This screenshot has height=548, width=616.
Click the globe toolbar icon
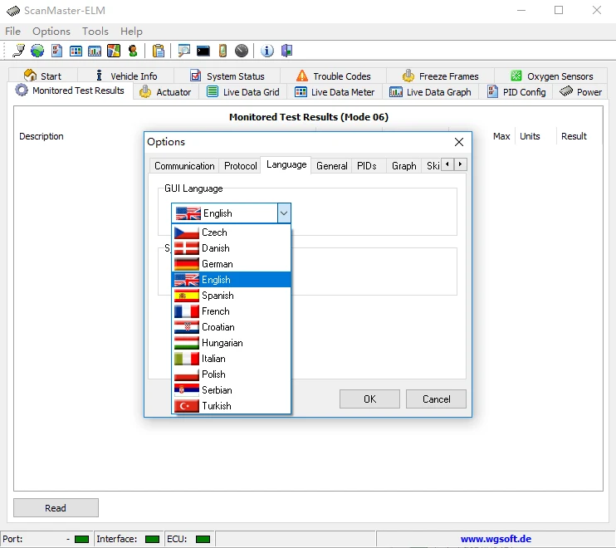coord(37,51)
